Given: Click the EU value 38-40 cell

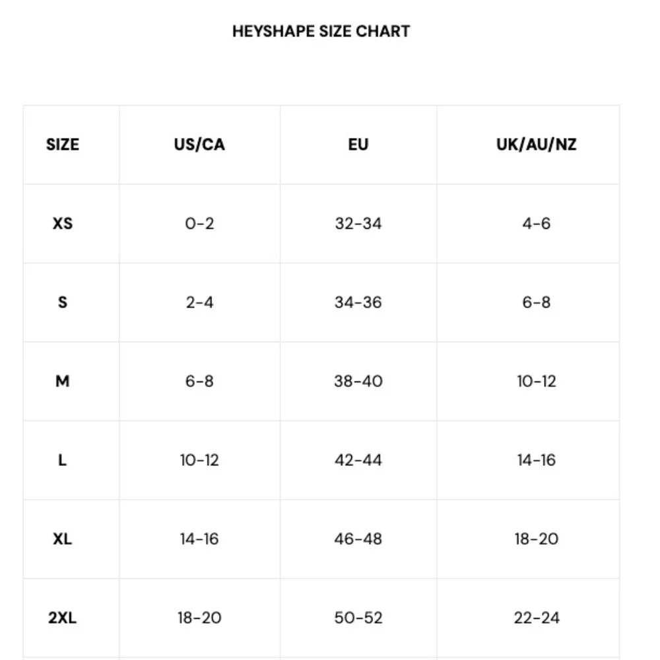Looking at the screenshot, I should pyautogui.click(x=358, y=381).
